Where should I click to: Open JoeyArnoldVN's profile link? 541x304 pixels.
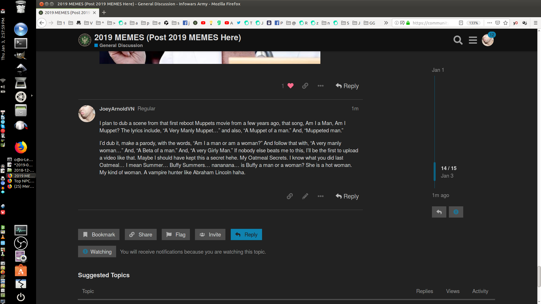pos(117,109)
